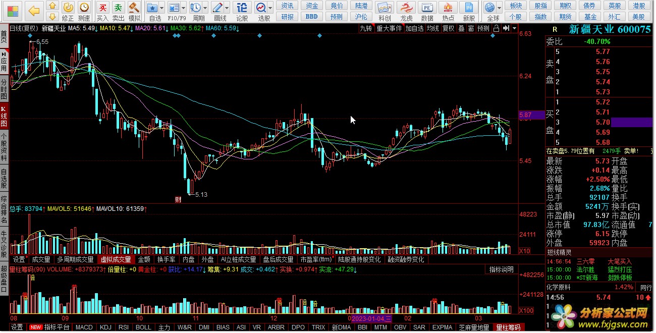This screenshot has height=333, width=656.
Task: Toggle 复权 price adjustment
Action: [449, 28]
